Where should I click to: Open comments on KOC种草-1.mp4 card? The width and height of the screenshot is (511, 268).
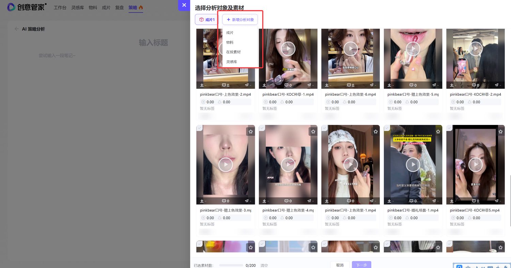[x=286, y=85]
